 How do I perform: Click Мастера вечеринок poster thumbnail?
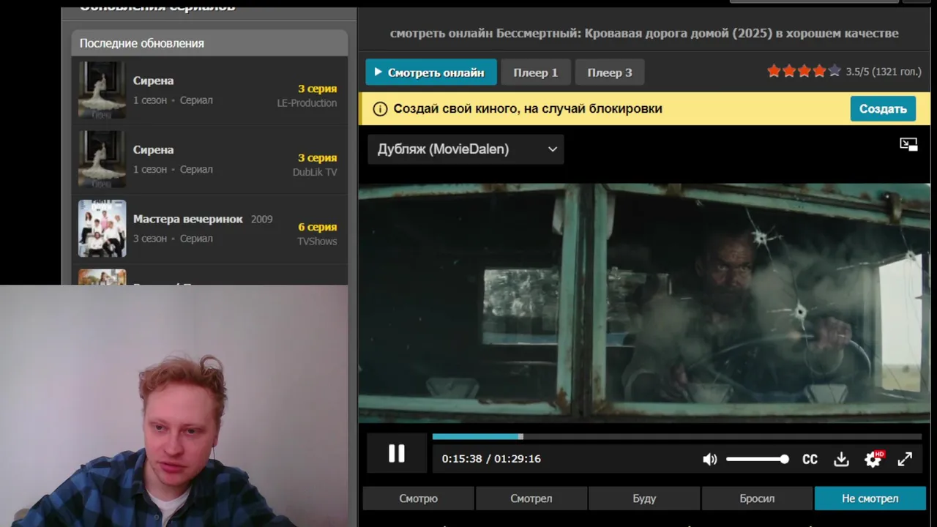click(102, 228)
